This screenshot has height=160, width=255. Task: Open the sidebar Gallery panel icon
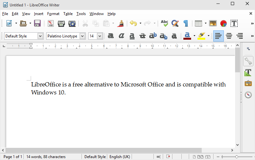point(248,84)
